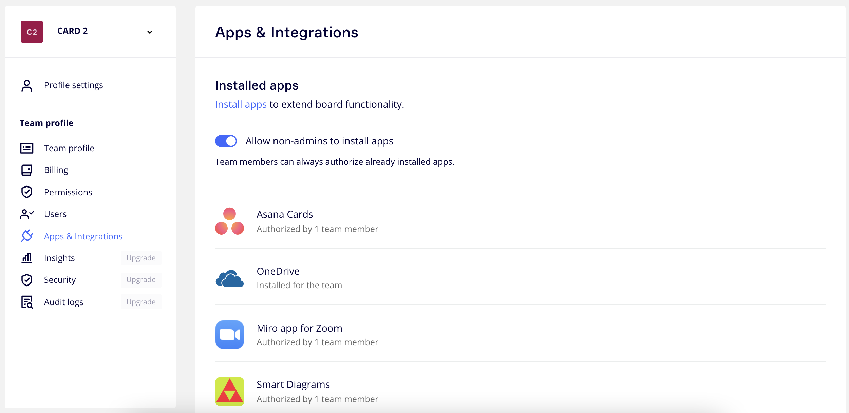
Task: Click the Billing icon in sidebar
Action: pos(27,170)
